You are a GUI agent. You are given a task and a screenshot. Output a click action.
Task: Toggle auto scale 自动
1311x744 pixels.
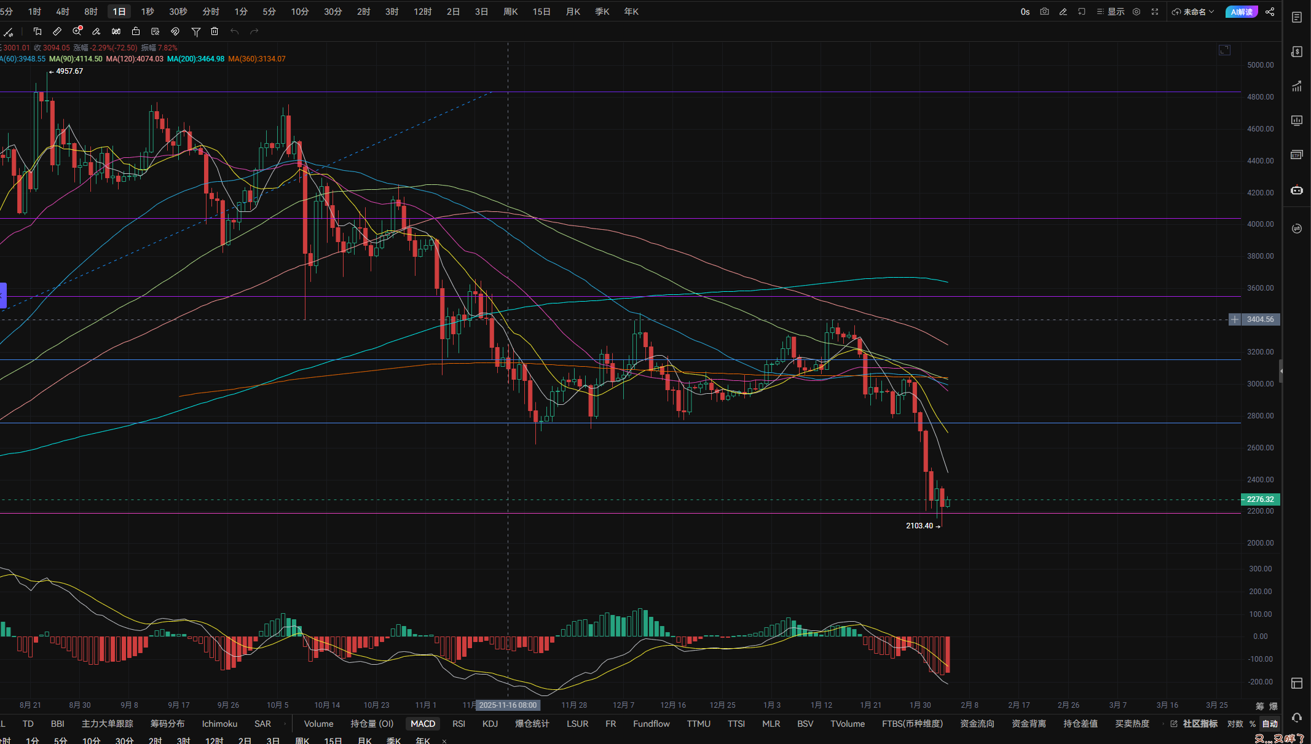point(1270,724)
